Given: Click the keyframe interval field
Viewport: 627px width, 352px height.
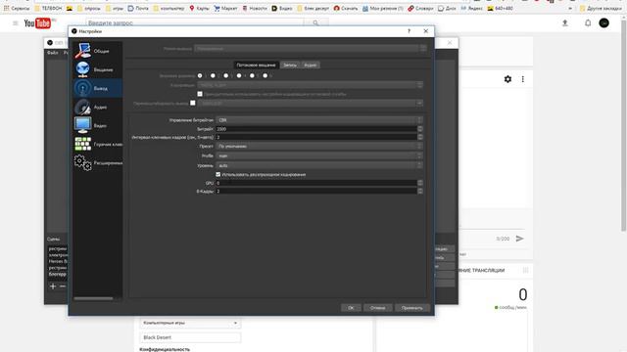Looking at the screenshot, I should (316, 137).
